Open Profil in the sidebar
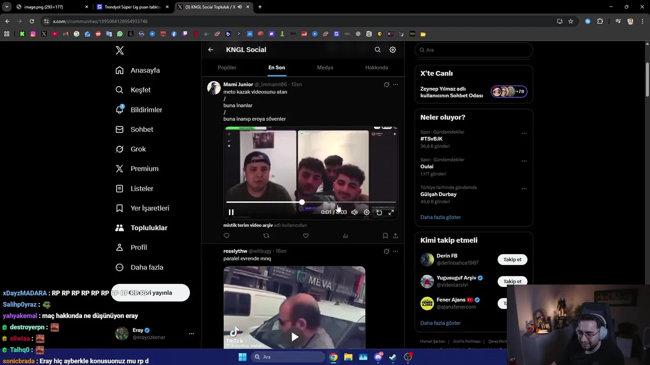 click(x=131, y=247)
